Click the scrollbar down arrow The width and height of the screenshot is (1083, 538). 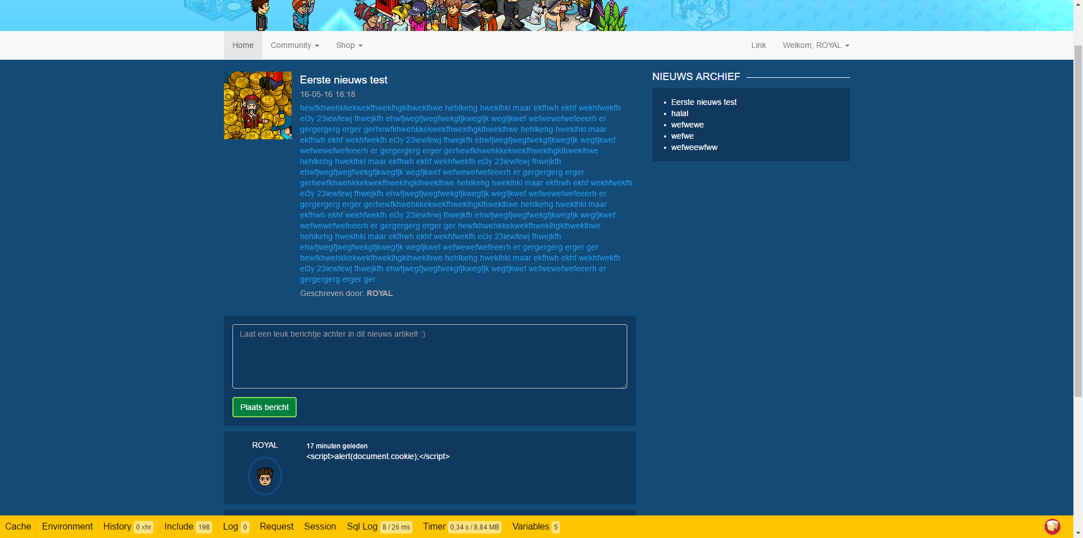[1078, 533]
